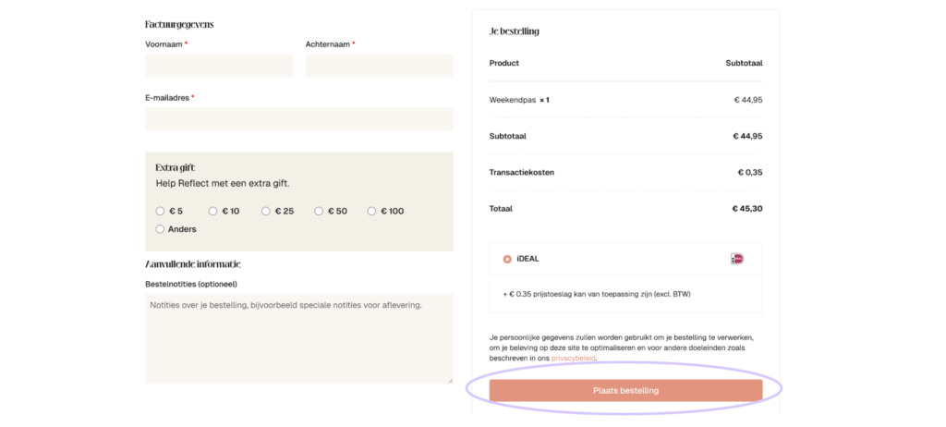Open the privacybeleid link
Image resolution: width=946 pixels, height=427 pixels.
coord(573,358)
